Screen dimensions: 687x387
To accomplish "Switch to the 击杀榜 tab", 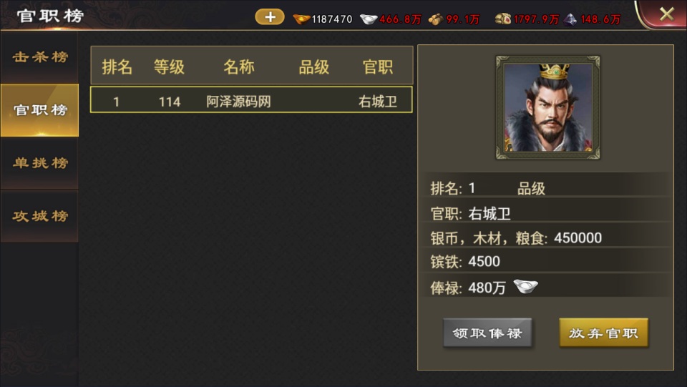I will pyautogui.click(x=39, y=57).
